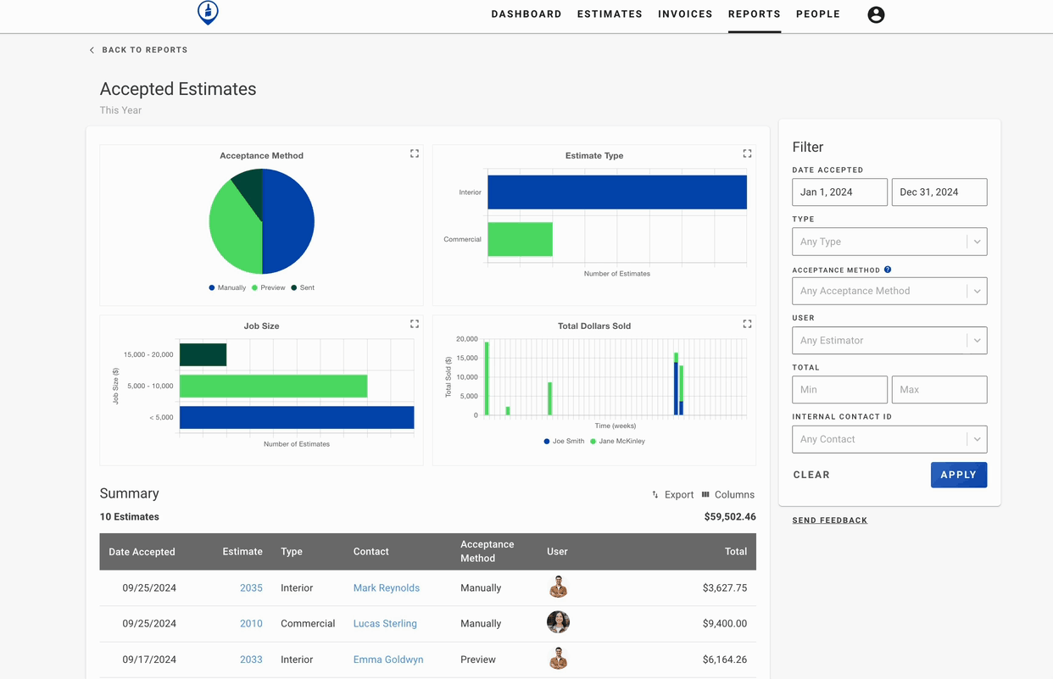Viewport: 1053px width, 679px height.
Task: Click the Send Feedback link
Action: pos(830,520)
